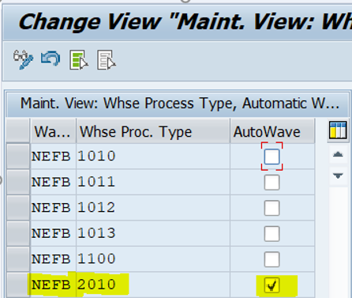The width and height of the screenshot is (352, 298).
Task: Click the green Select All entries icon
Action: [79, 60]
